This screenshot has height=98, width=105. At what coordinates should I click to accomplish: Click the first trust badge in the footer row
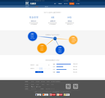click(x=38, y=95)
